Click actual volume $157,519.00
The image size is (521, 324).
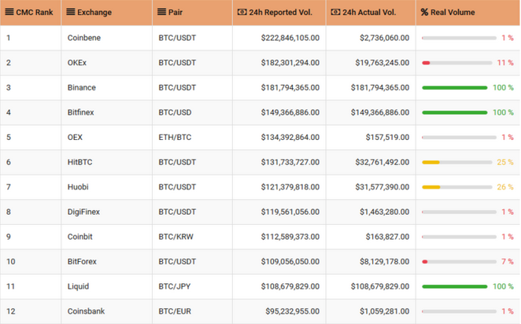[387, 138]
